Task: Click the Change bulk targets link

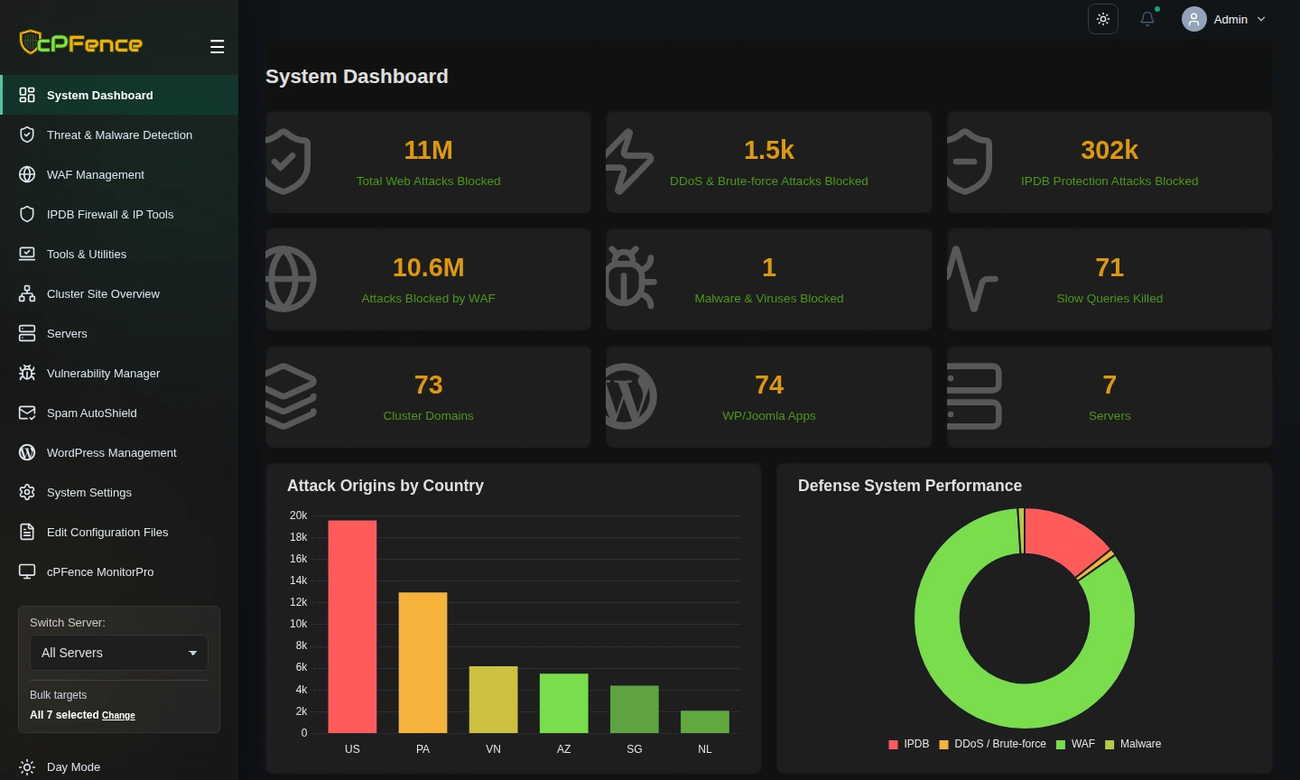Action: (x=118, y=715)
